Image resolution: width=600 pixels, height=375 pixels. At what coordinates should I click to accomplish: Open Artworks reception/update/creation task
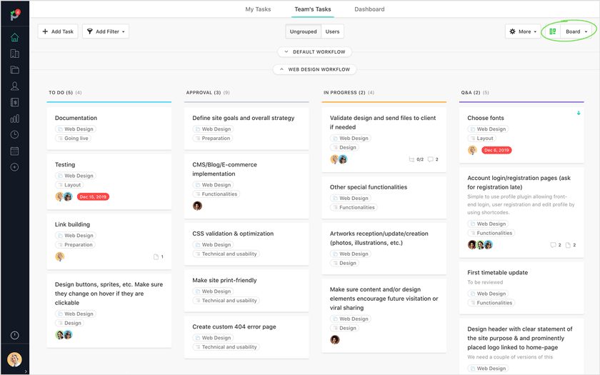(x=384, y=249)
